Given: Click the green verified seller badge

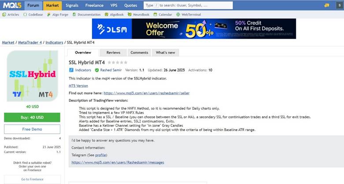Looking at the screenshot, I should (97, 70).
